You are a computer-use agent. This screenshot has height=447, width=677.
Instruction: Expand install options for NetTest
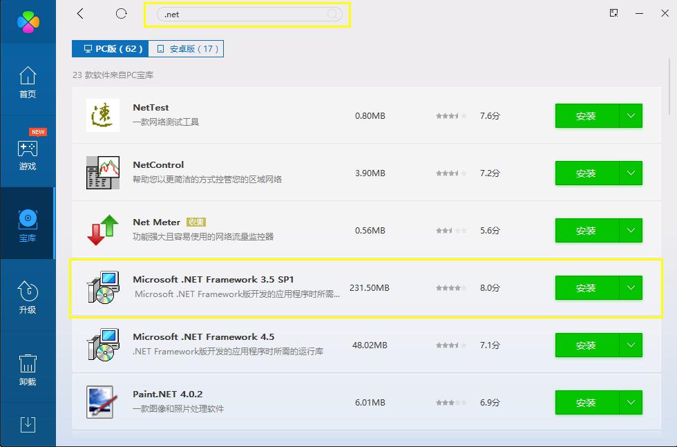tap(630, 116)
